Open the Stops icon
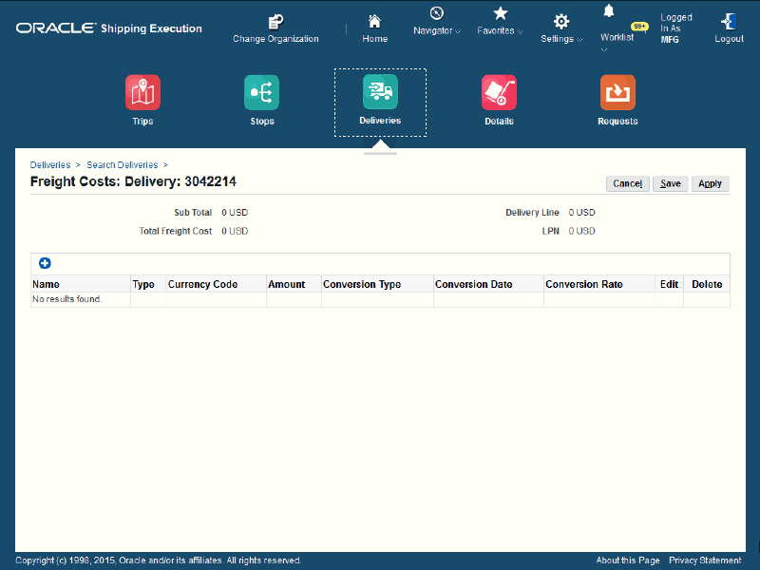760x570 pixels. pyautogui.click(x=262, y=92)
